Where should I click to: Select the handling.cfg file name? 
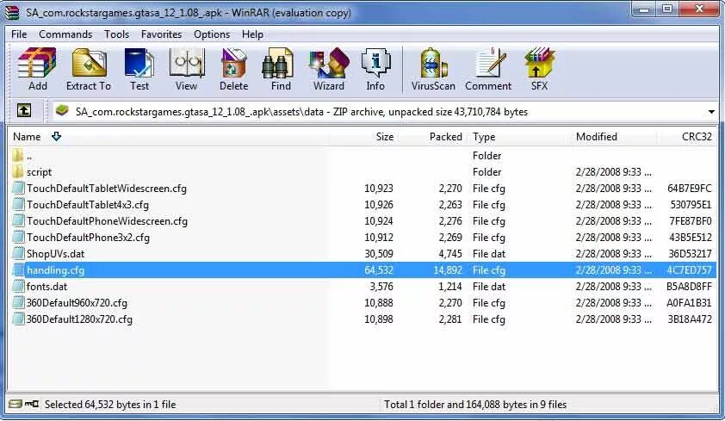pos(55,270)
